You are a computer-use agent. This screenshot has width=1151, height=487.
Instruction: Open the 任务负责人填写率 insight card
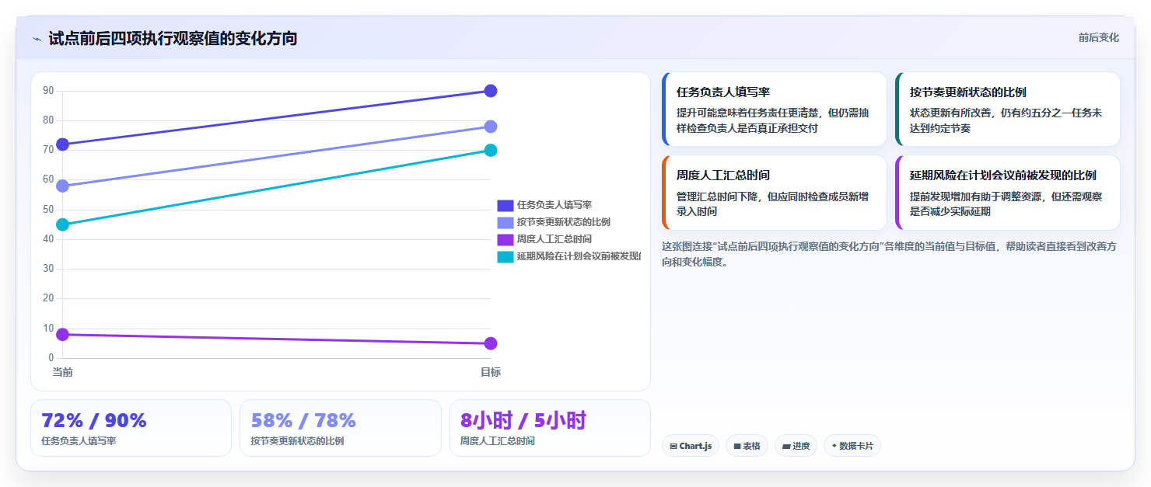[774, 110]
